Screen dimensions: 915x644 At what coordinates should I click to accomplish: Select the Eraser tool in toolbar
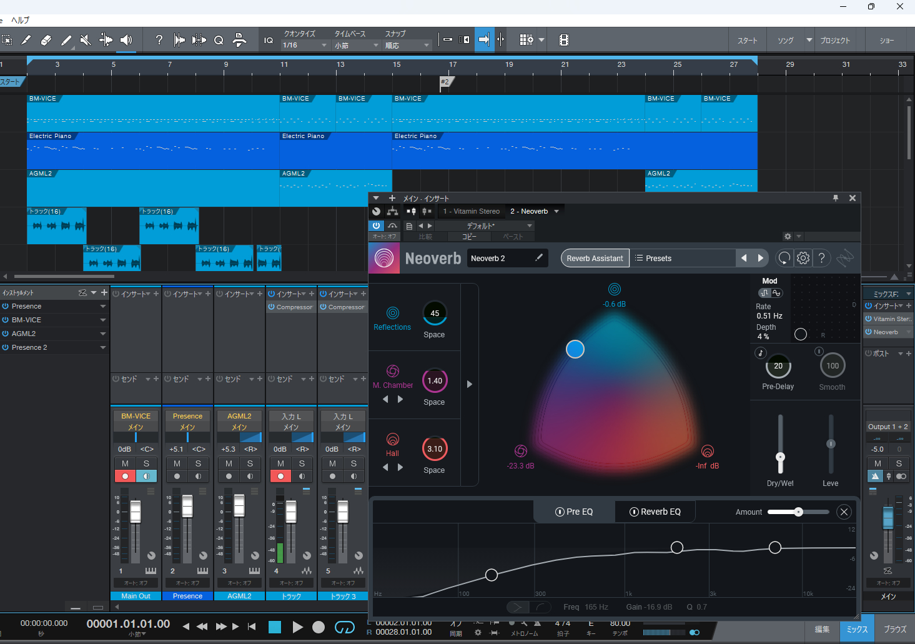pos(46,40)
